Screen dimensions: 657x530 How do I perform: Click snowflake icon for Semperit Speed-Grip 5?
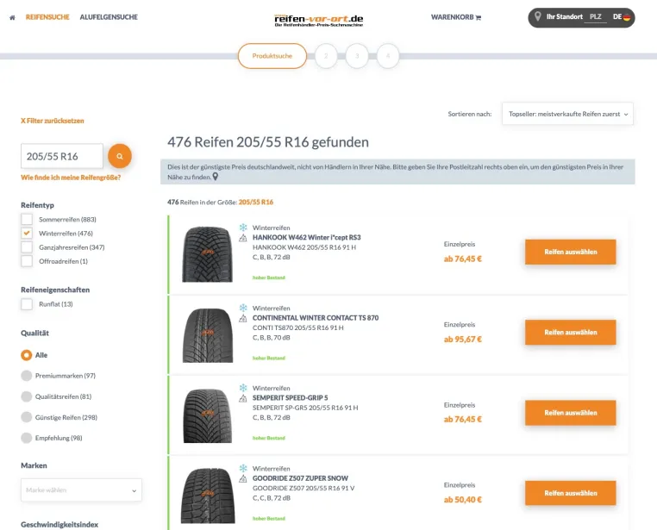pyautogui.click(x=243, y=388)
